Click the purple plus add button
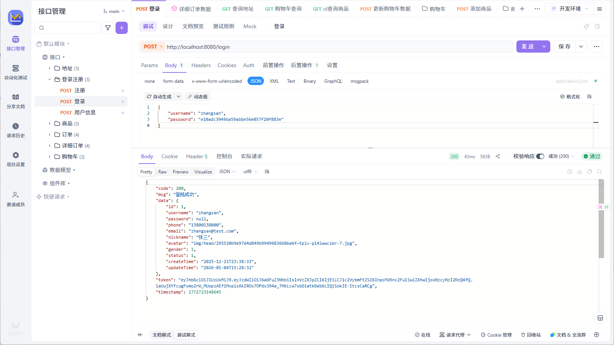 tap(122, 28)
